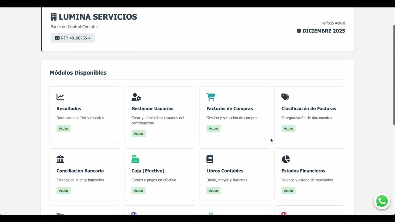Click 'Categorización de documentos' description
This screenshot has width=395, height=222.
tap(307, 118)
